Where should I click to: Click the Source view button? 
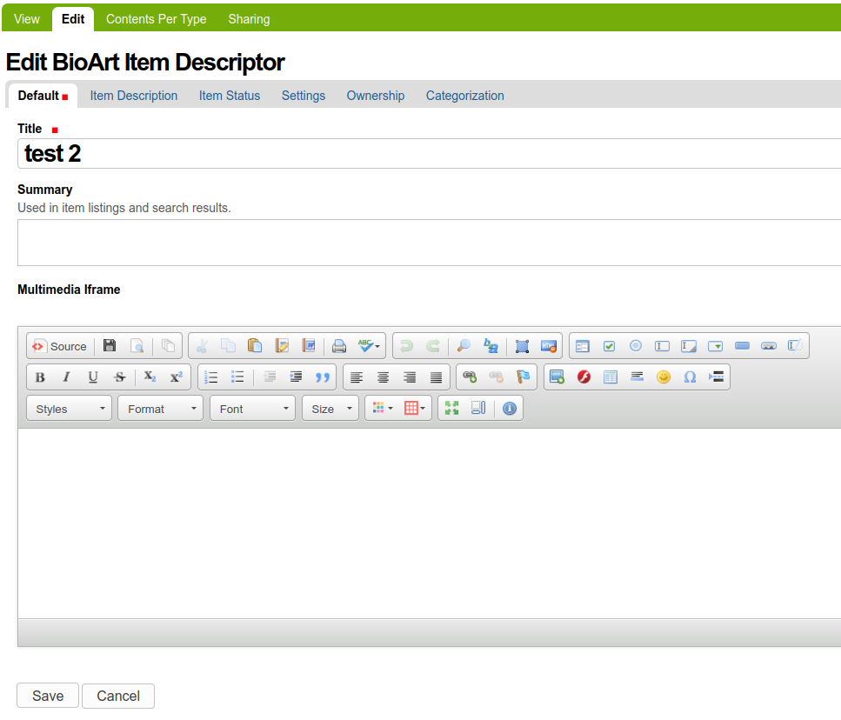coord(60,346)
